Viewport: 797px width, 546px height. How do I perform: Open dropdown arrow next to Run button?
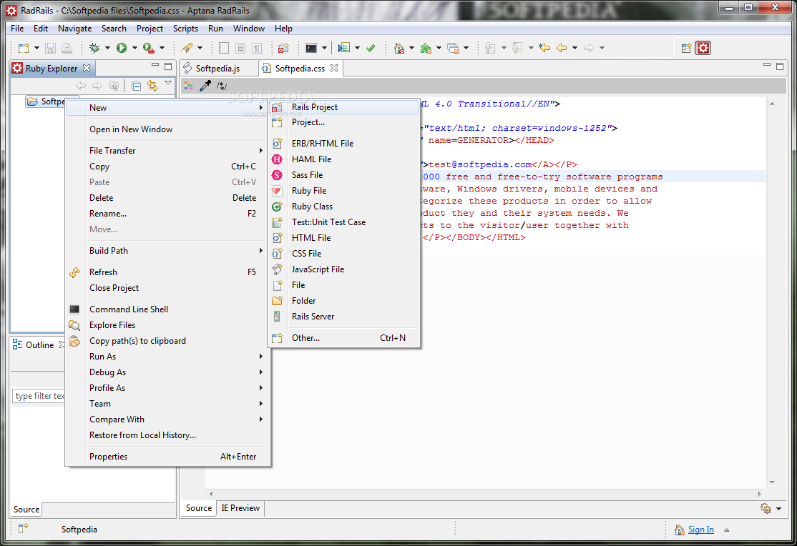(x=135, y=48)
